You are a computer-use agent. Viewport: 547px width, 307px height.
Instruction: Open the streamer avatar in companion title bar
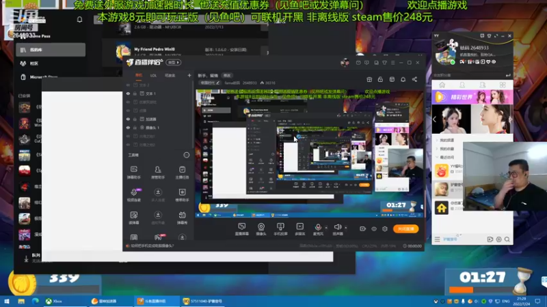pos(345,63)
